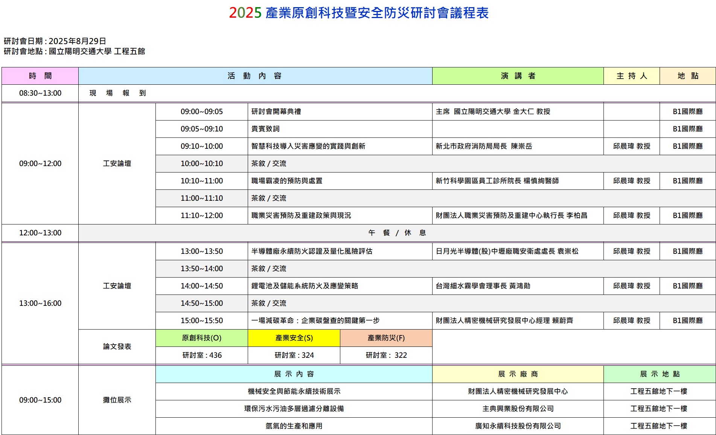Click exhibitor 財團法人精密機械研究發展中心
Viewport: 716px width, 435px height.
[518, 391]
